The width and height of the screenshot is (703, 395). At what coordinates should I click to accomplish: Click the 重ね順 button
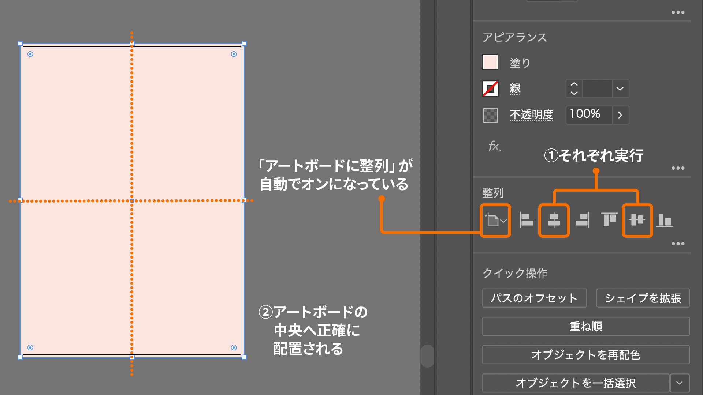pyautogui.click(x=586, y=326)
